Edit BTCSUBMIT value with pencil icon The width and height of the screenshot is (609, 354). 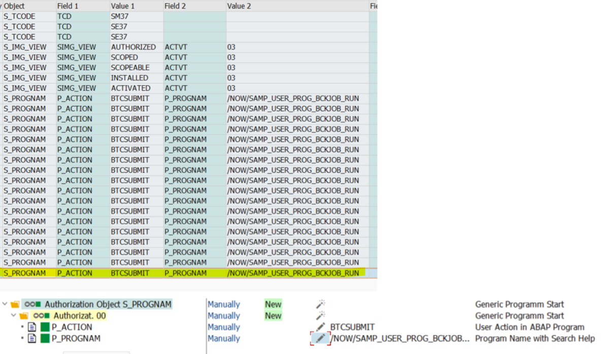click(320, 327)
